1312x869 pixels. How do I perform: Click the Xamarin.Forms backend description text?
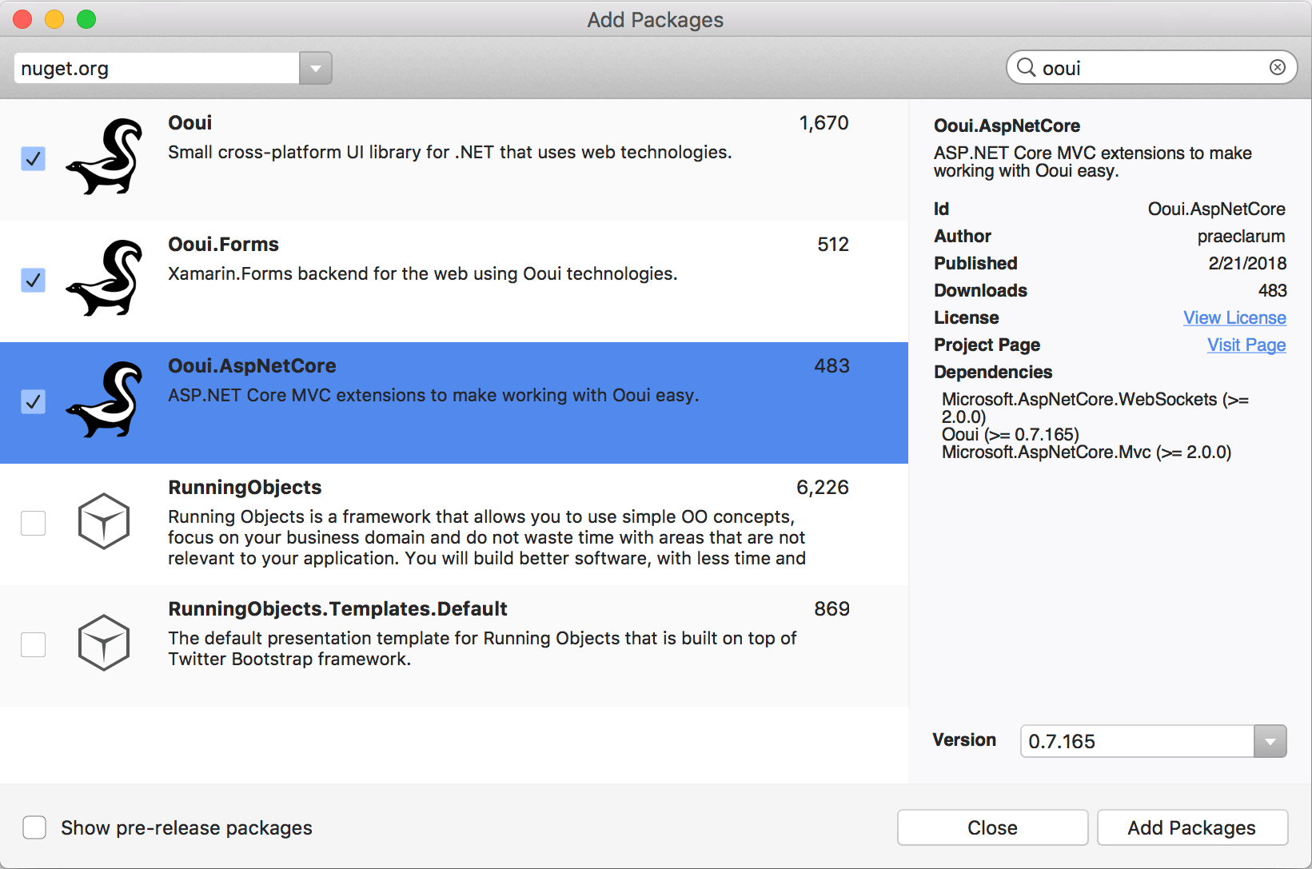(x=422, y=273)
